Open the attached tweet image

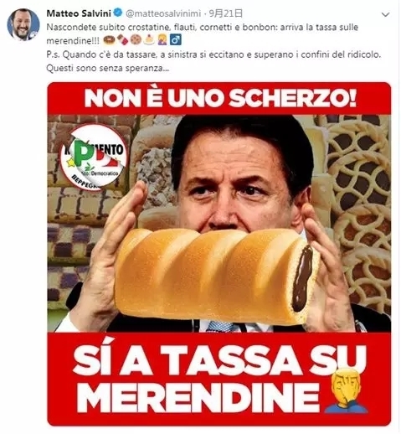point(219,254)
